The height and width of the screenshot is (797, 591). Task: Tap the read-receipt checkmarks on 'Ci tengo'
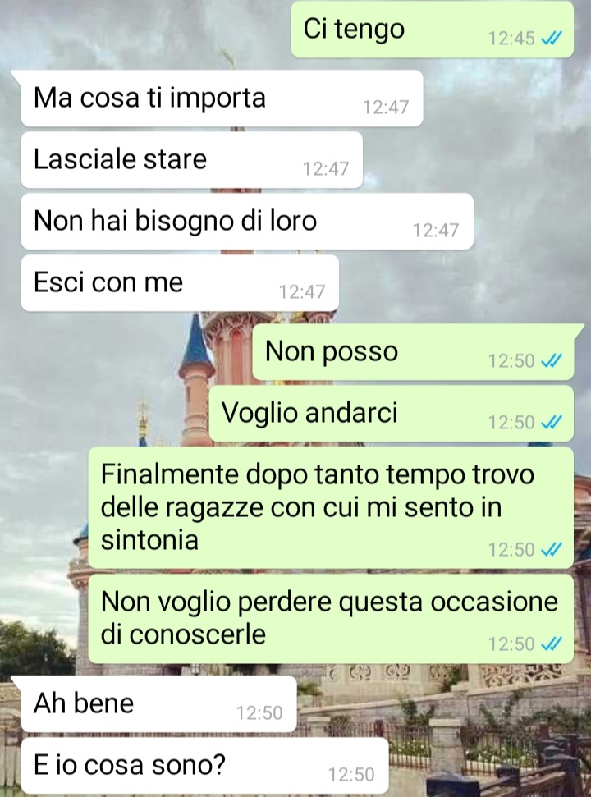(552, 38)
